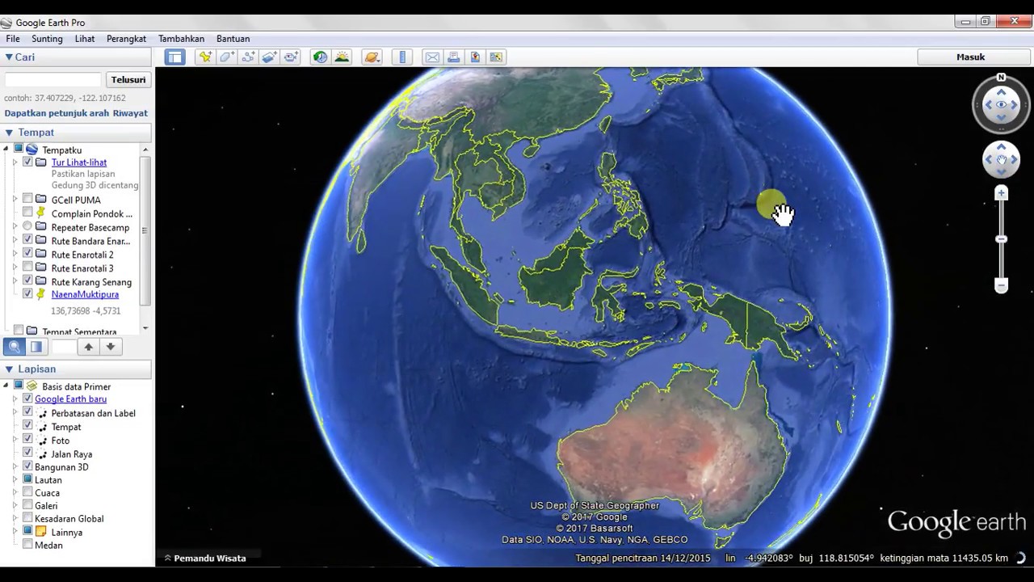Open the ruler measurement tool
This screenshot has width=1034, height=582.
click(x=402, y=57)
